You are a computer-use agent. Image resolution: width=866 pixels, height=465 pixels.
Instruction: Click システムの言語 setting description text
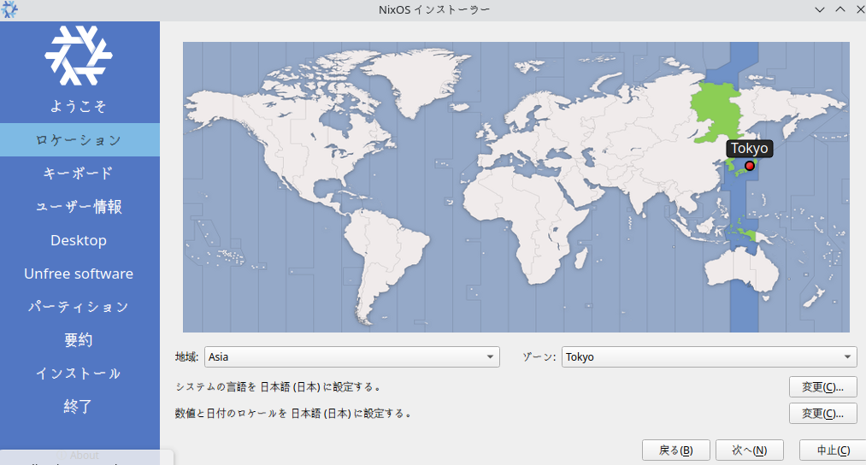point(279,387)
